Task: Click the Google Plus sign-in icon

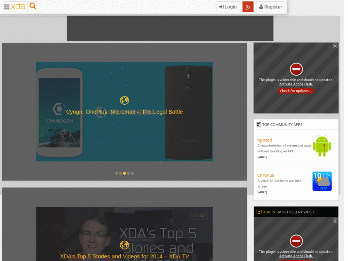Action: point(248,7)
